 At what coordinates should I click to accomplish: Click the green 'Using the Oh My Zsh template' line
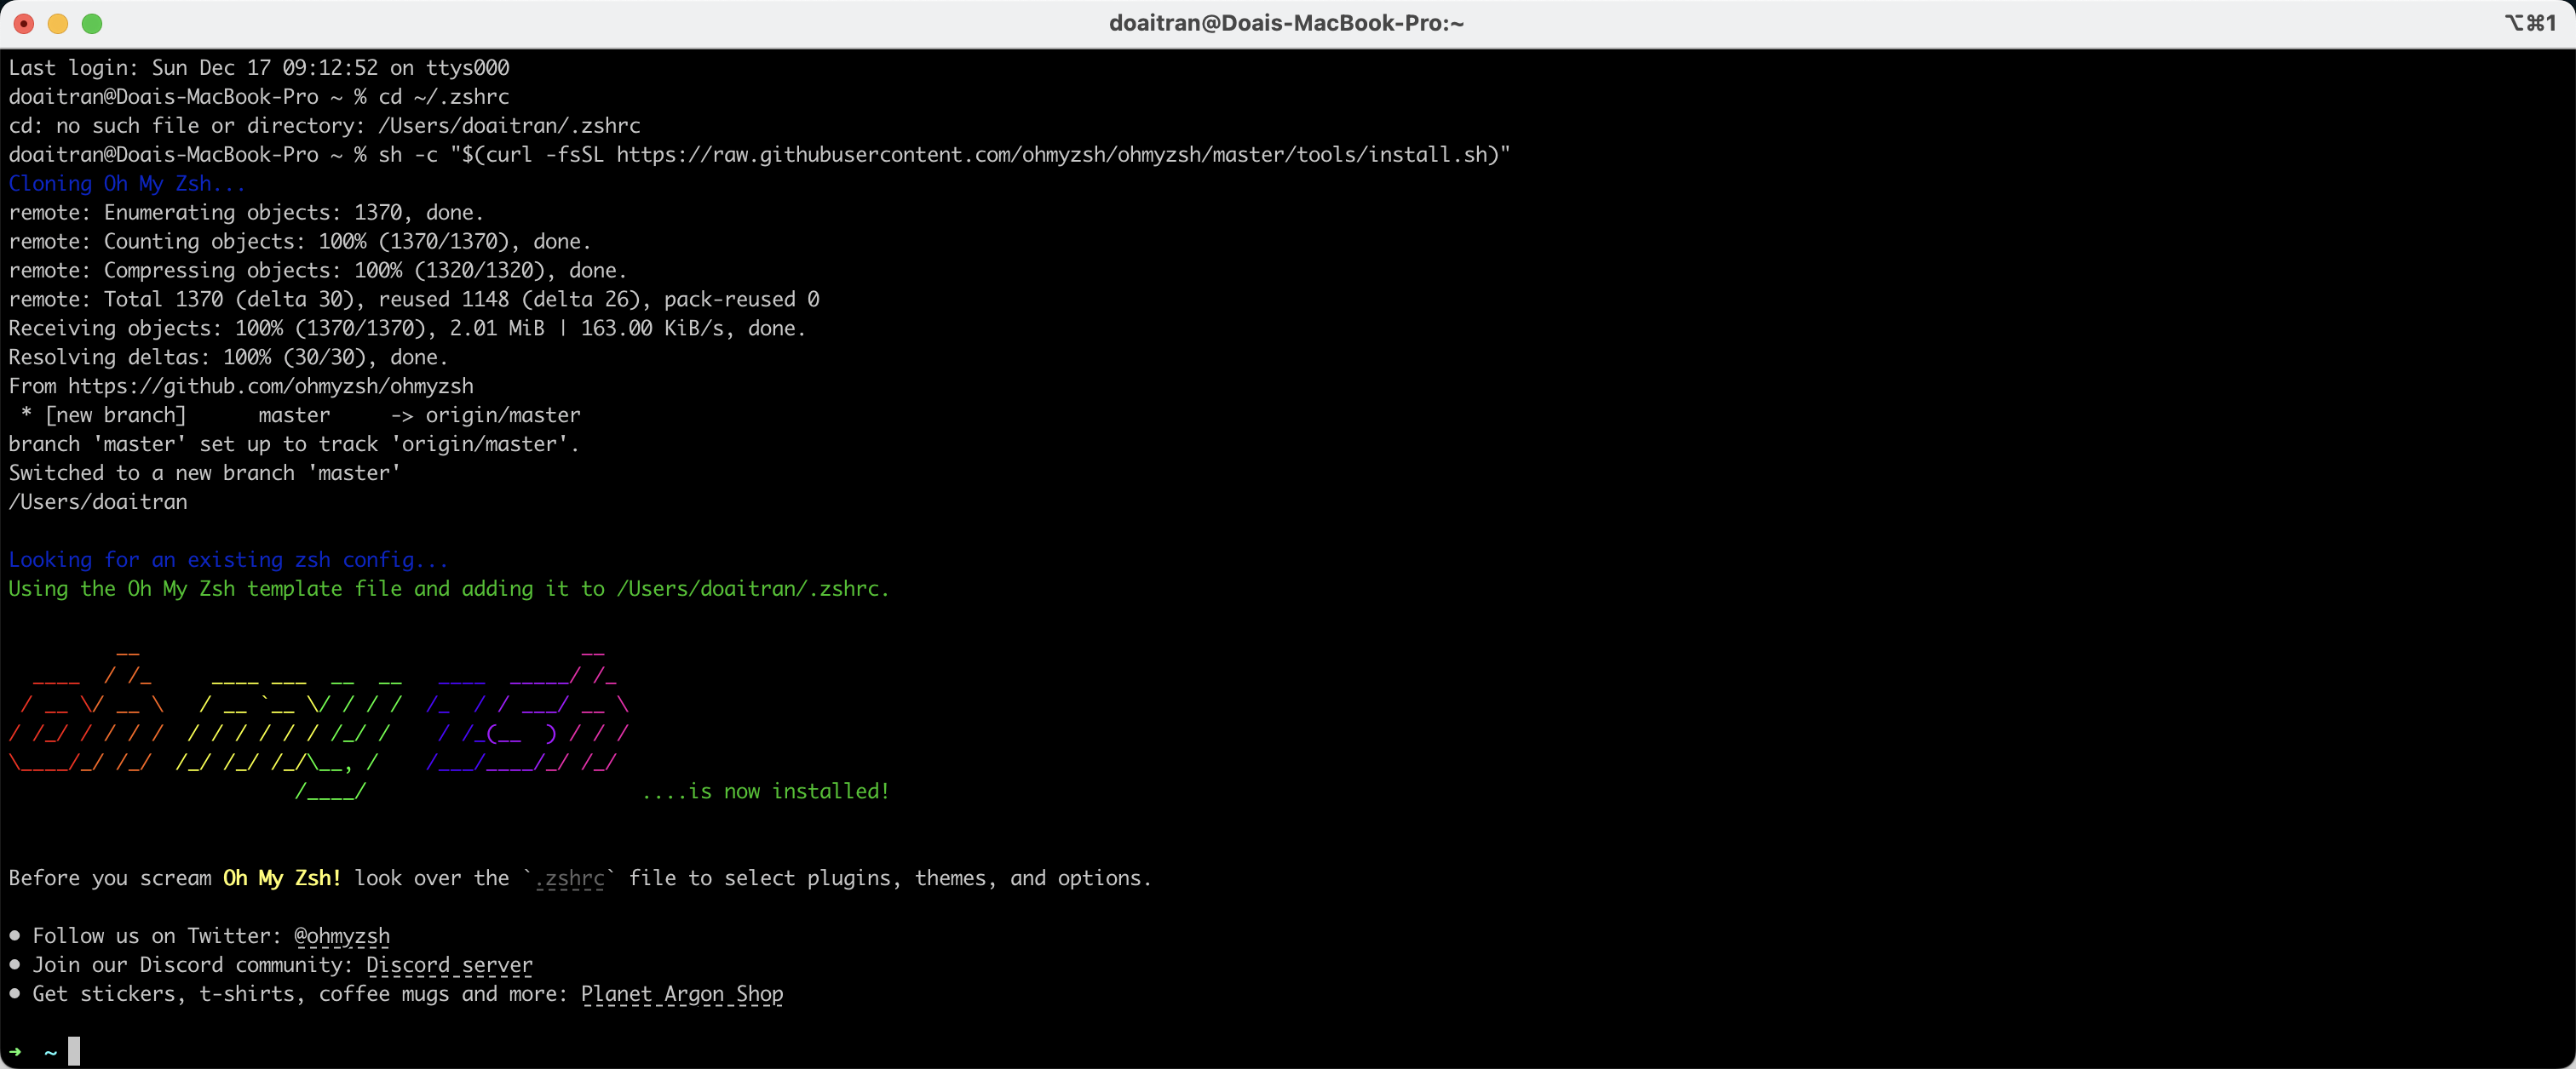pyautogui.click(x=449, y=590)
